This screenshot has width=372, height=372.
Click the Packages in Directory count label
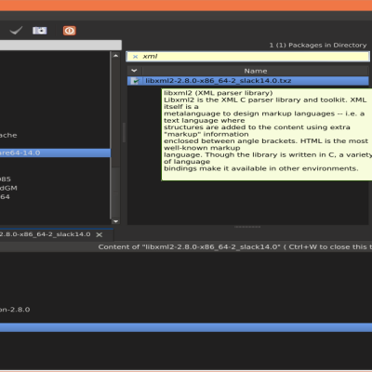318,46
